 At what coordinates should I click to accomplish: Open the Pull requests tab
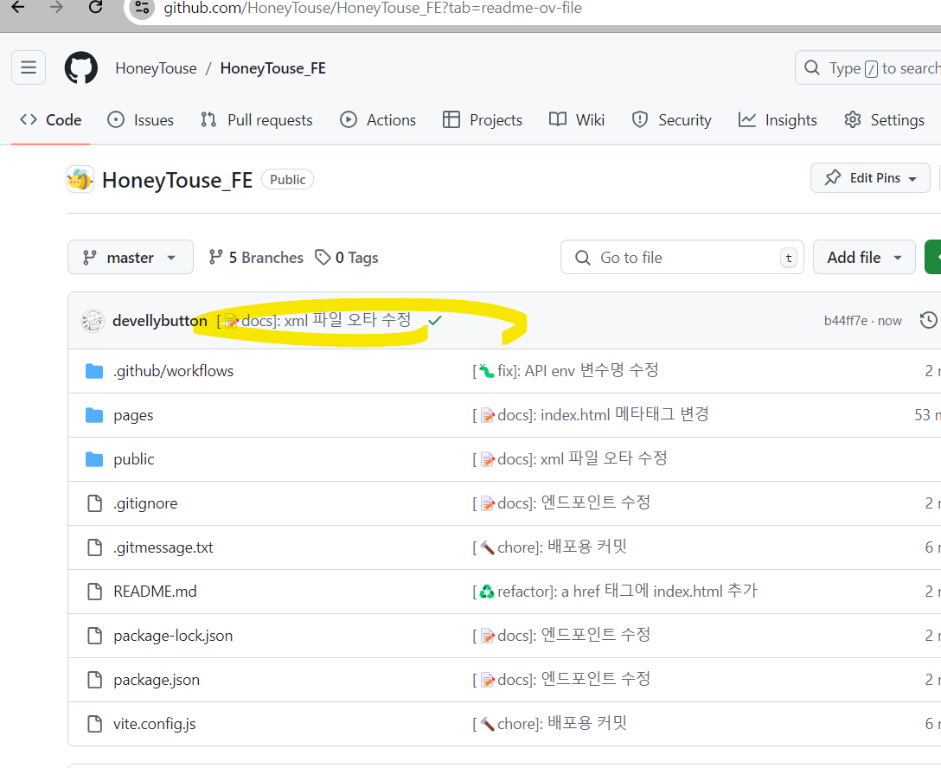point(257,120)
